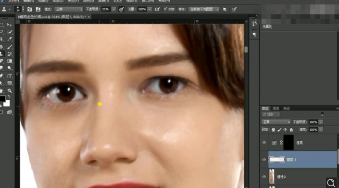Click the foreground color swatch
The height and width of the screenshot is (188, 339).
[x=2, y=99]
